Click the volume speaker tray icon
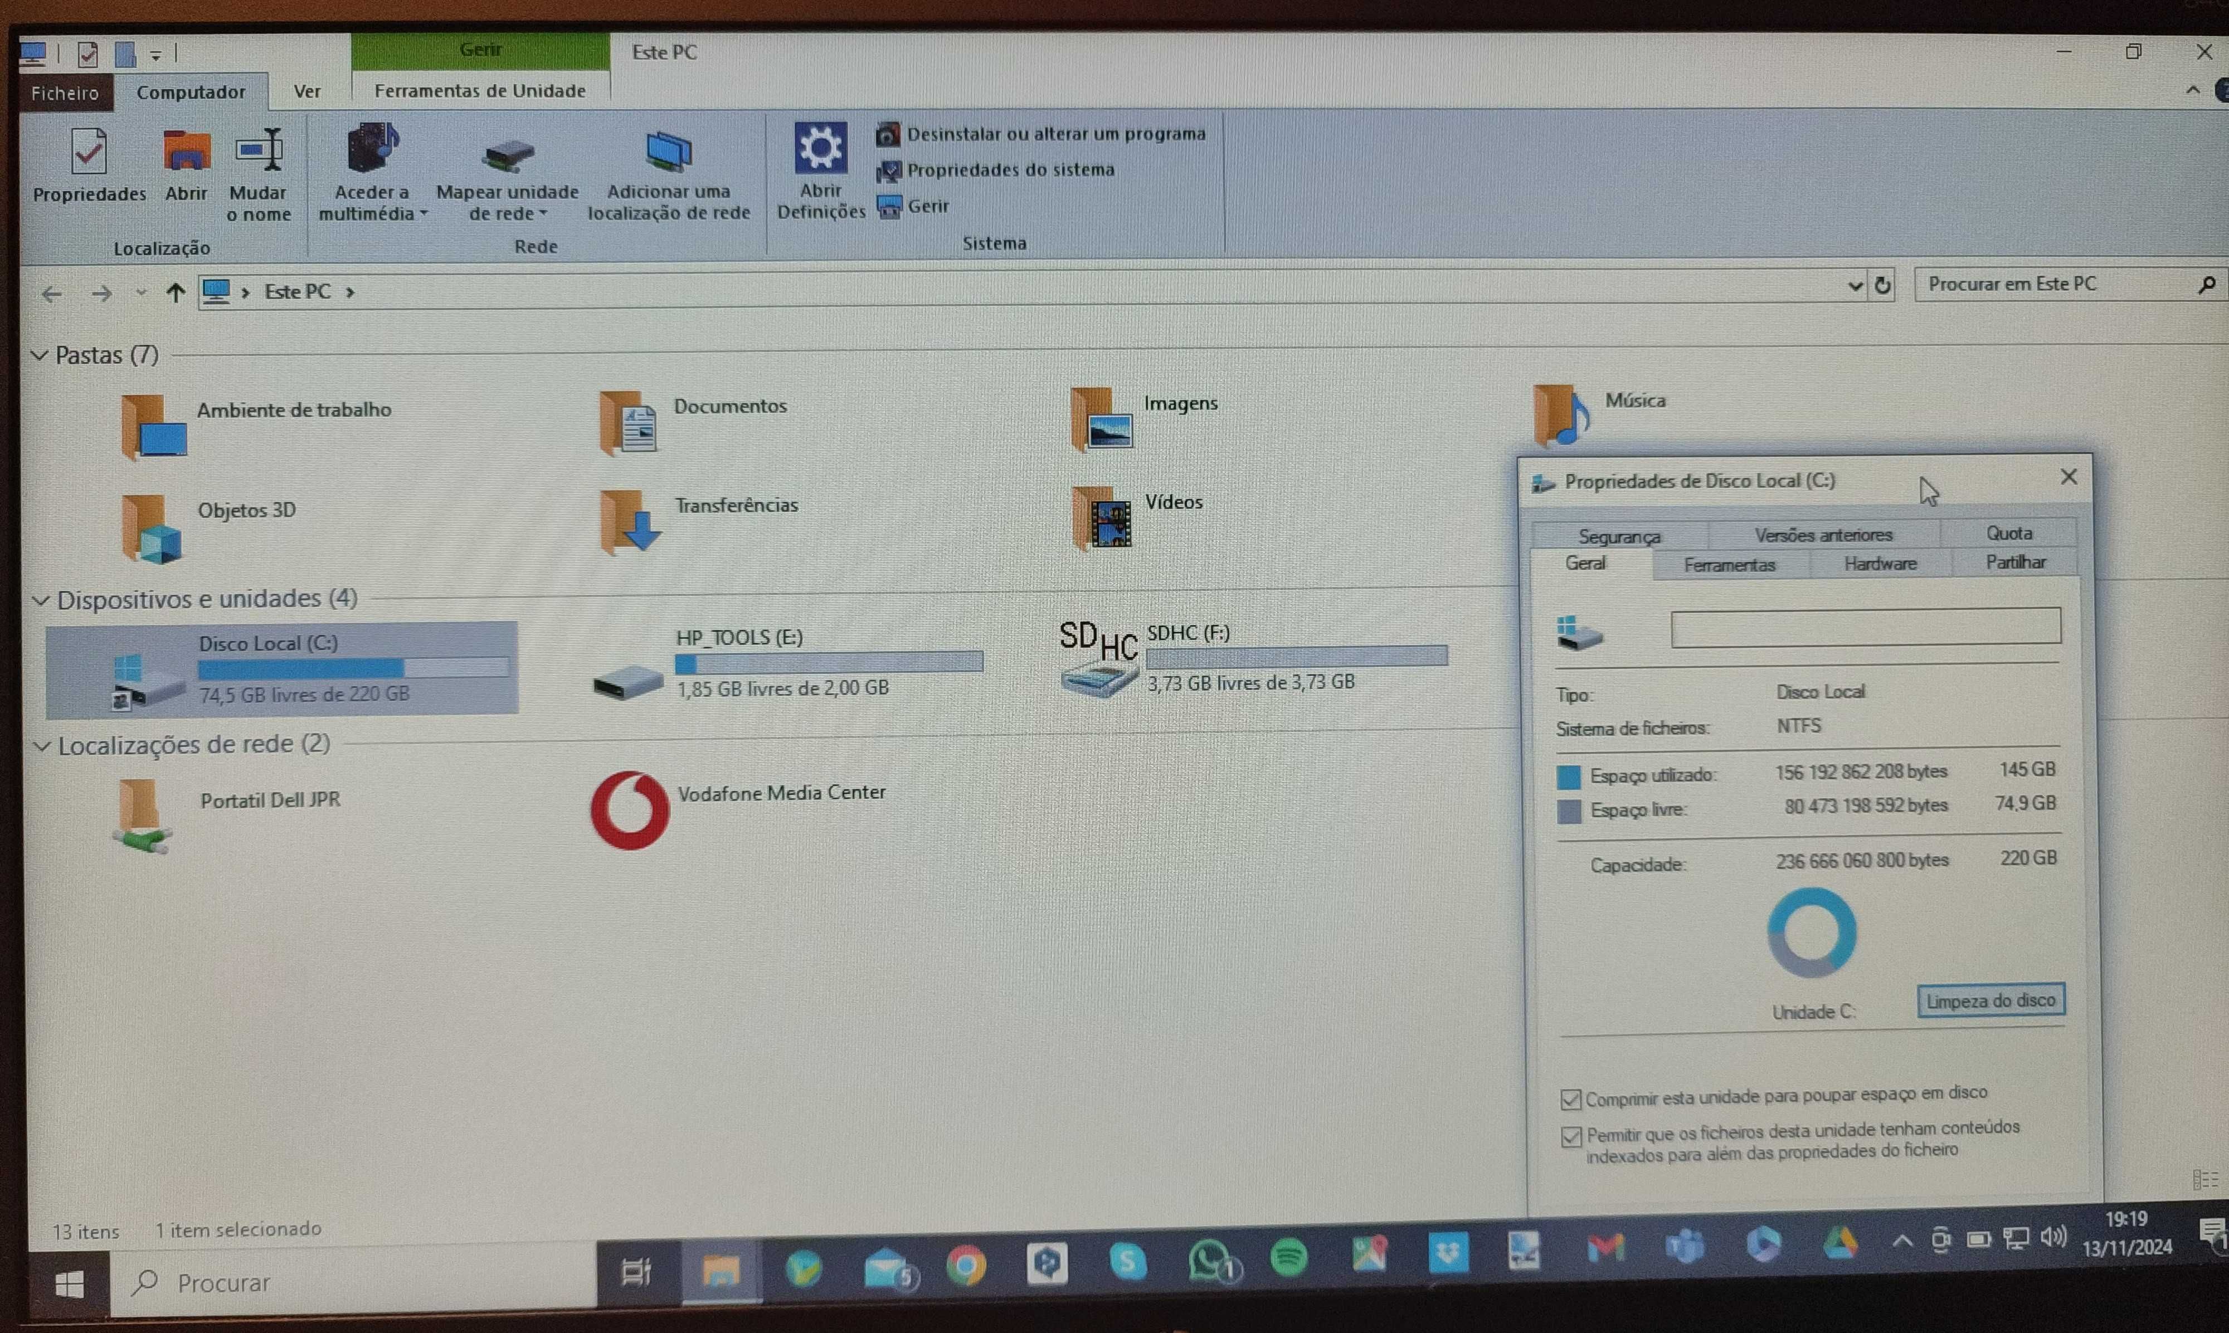2229x1333 pixels. [x=2053, y=1238]
